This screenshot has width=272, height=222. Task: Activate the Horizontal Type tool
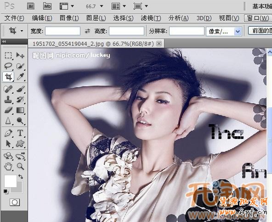(20, 133)
